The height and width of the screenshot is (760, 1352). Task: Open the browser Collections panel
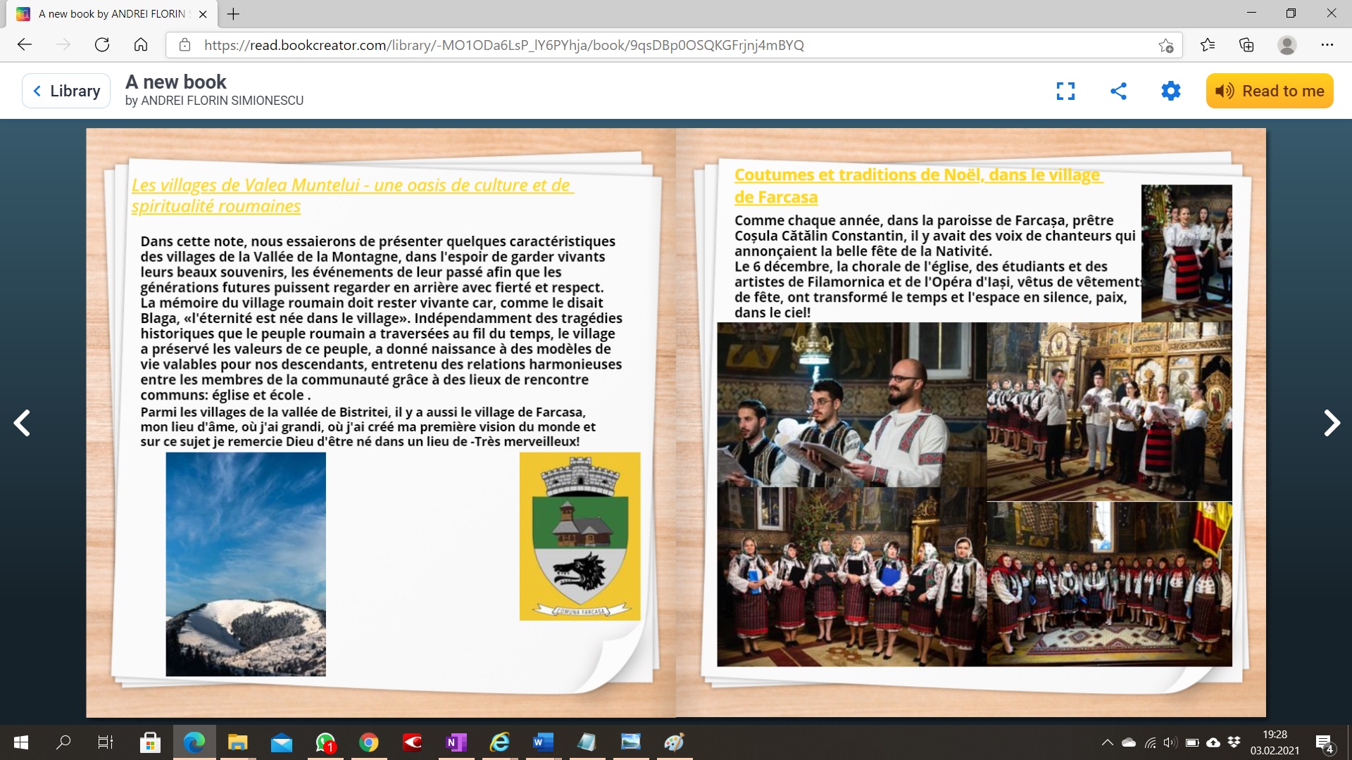(1246, 45)
